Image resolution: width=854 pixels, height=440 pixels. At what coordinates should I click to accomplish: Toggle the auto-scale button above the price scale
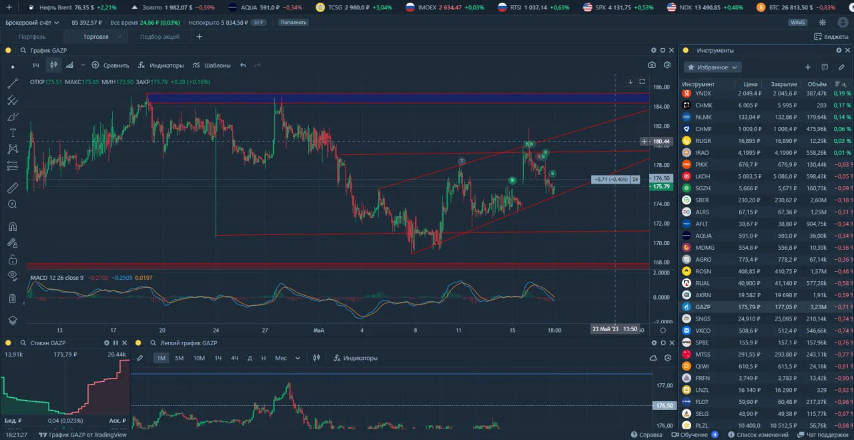pyautogui.click(x=642, y=81)
